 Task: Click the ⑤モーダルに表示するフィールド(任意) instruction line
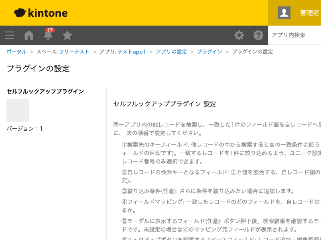click(221, 225)
